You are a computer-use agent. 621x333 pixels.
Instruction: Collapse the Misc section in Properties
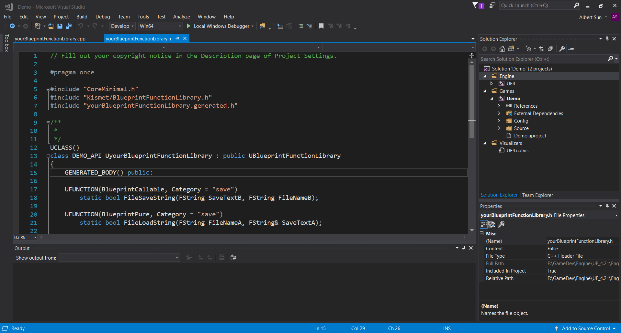[482, 233]
